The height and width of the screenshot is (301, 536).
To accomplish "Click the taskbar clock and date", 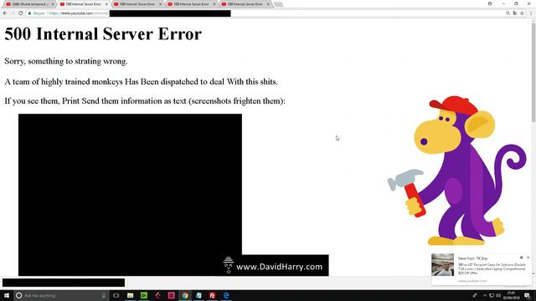I will 512,295.
